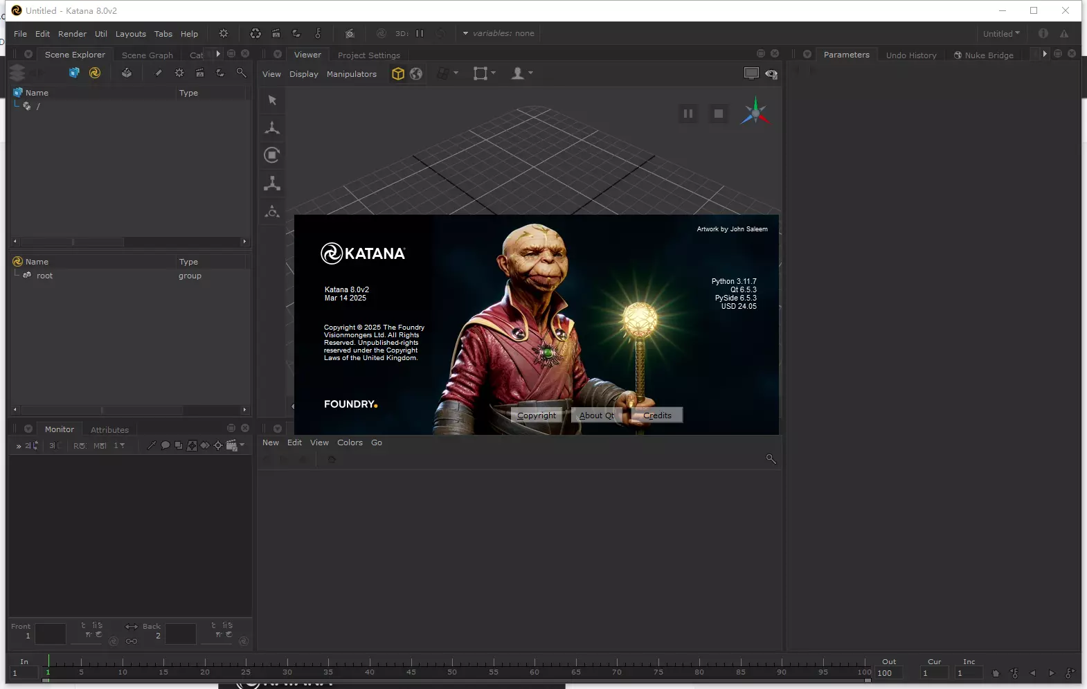Pause the viewer render
The height and width of the screenshot is (689, 1087).
(x=688, y=114)
